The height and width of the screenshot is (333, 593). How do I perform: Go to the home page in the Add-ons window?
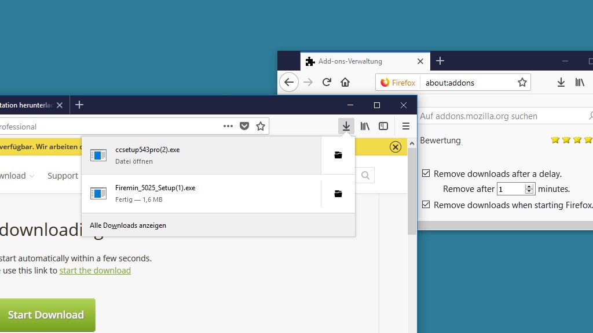[346, 82]
